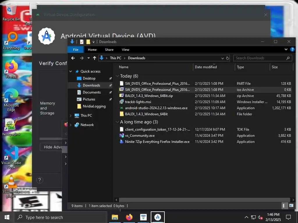Open recent locations dropdown arrow
This screenshot has width=298, height=223.
(88, 58)
